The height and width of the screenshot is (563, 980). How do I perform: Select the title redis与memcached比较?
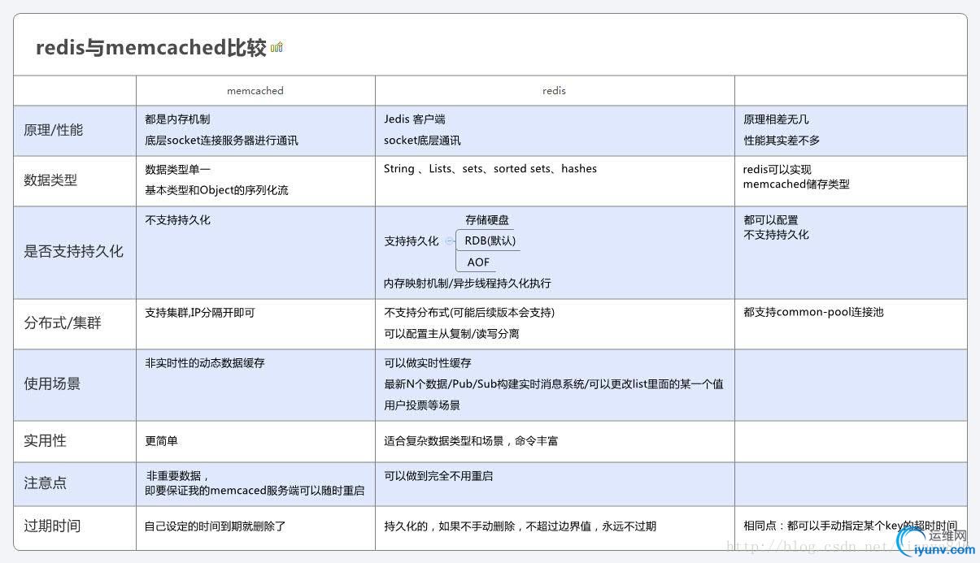point(151,48)
